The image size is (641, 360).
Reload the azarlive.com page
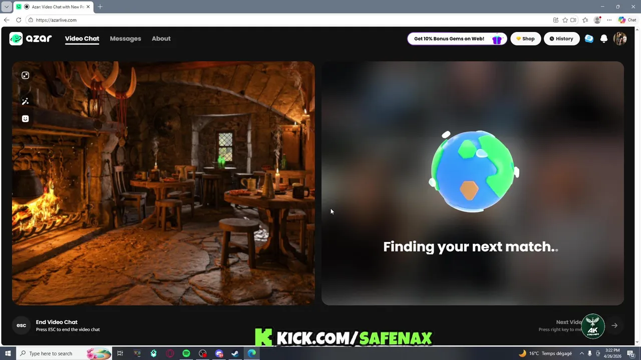[19, 20]
